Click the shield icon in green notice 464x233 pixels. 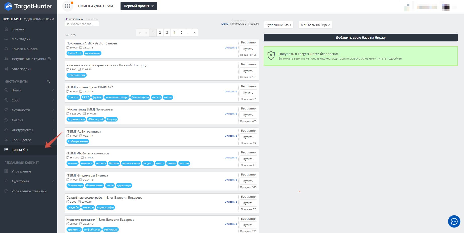[x=271, y=55]
